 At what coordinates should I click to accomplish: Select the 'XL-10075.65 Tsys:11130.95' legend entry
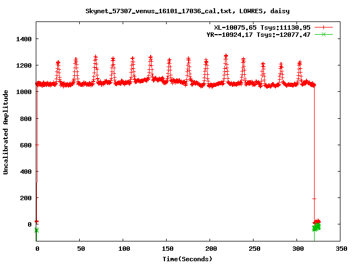pos(262,28)
